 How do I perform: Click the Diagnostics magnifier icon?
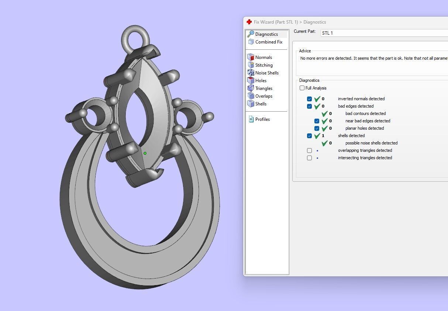(251, 34)
